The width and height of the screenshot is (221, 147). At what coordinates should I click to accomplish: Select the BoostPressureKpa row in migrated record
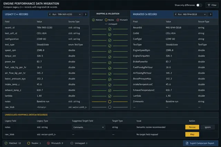[174, 79]
